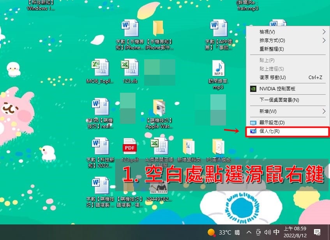
Task: Show hidden tray icons chevron
Action: click(249, 232)
